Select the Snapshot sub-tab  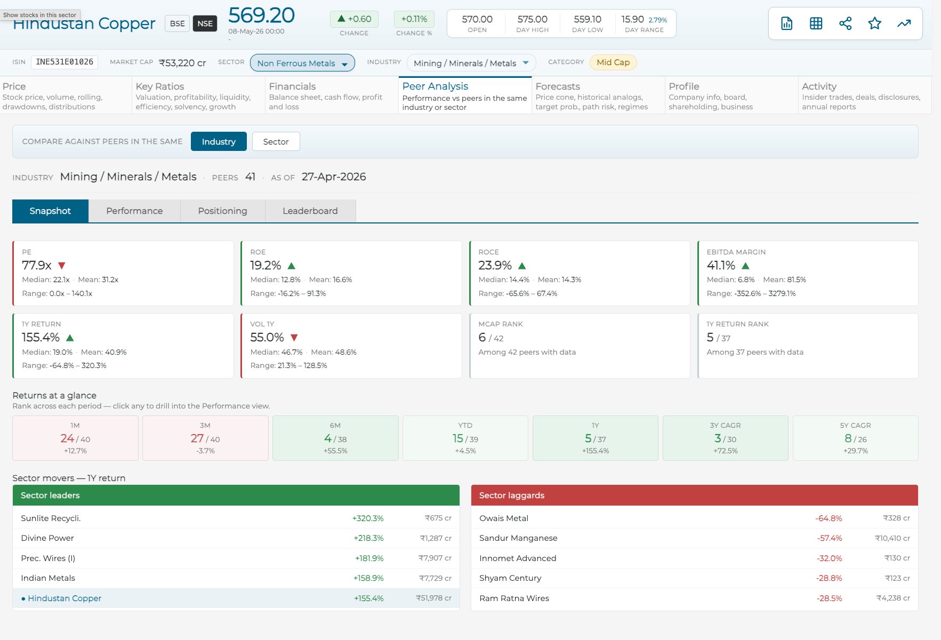[50, 211]
